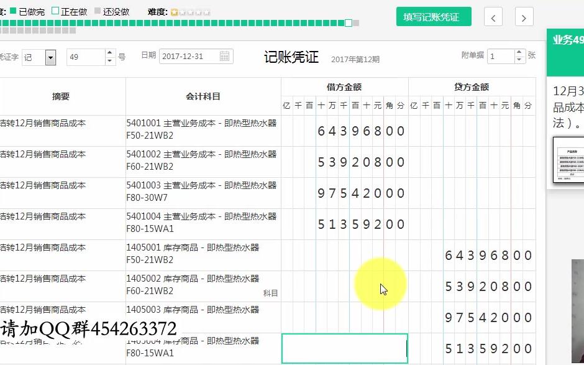Screen dimensions: 584x365
Task: Open the 凭证字 dropdown showing 记
Action: coord(50,57)
